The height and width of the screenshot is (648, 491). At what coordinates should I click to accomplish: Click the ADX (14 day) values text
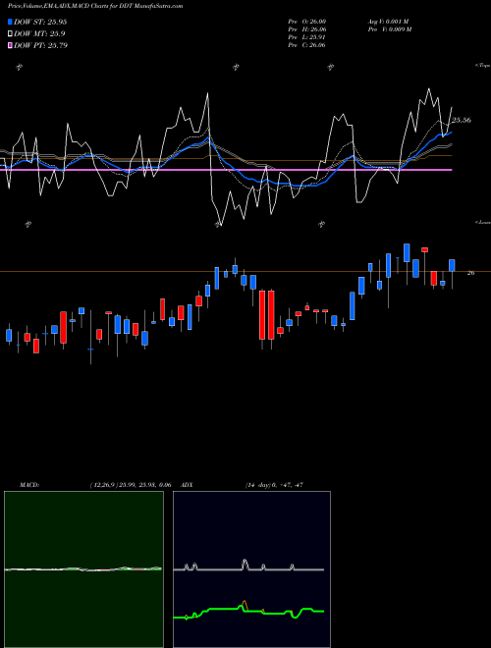pyautogui.click(x=274, y=484)
